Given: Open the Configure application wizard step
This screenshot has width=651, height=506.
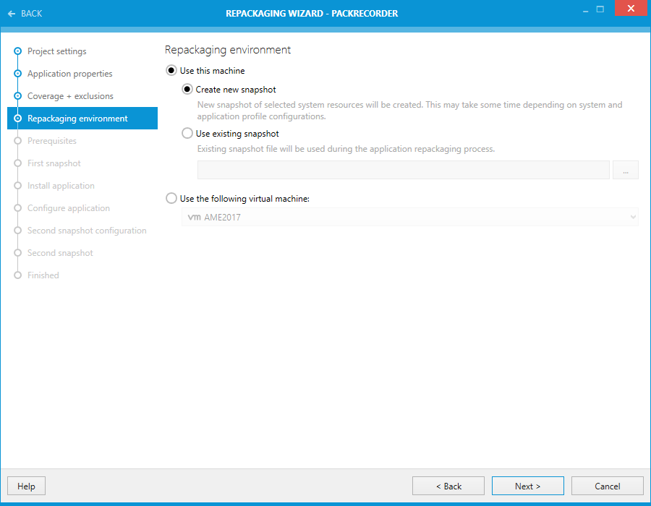Looking at the screenshot, I should 17,208.
